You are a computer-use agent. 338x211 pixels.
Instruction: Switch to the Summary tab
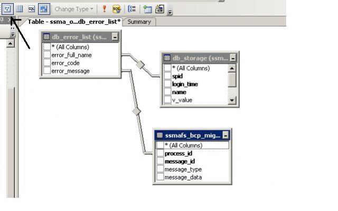coord(139,22)
